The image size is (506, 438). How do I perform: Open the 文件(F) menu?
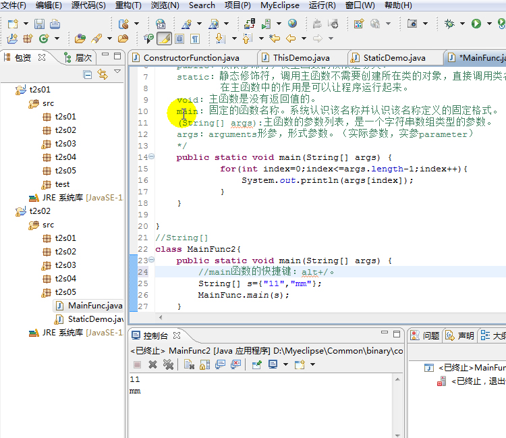point(13,5)
